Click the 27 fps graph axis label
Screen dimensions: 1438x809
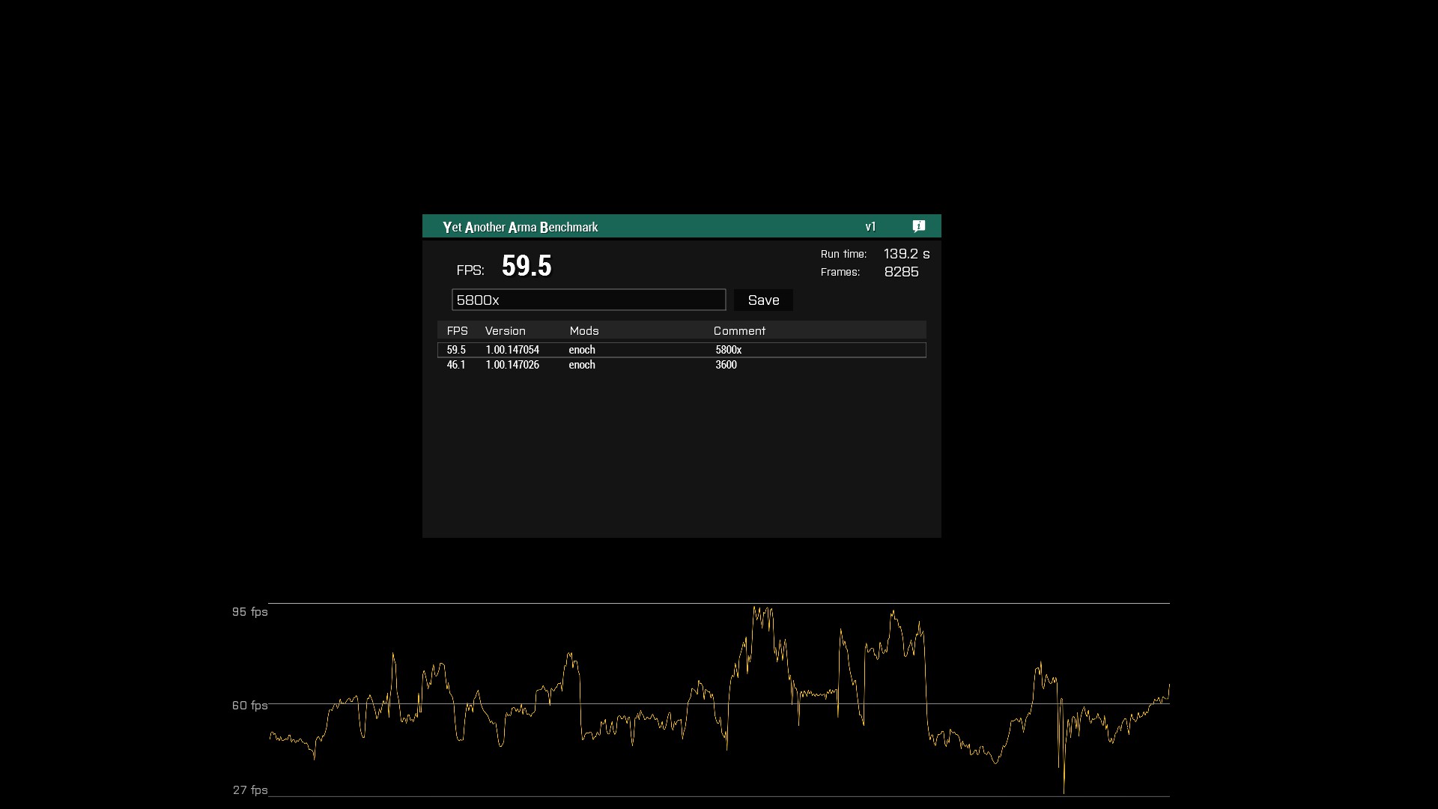tap(250, 790)
